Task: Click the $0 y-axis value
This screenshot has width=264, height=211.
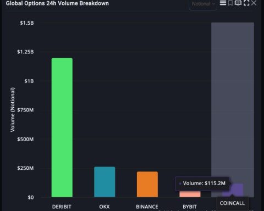Action: pos(31,197)
